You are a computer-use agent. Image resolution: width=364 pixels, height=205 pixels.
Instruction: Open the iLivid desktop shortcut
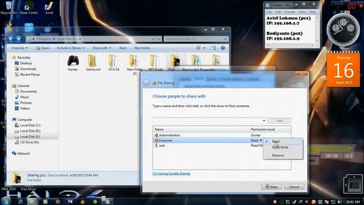pos(49,7)
